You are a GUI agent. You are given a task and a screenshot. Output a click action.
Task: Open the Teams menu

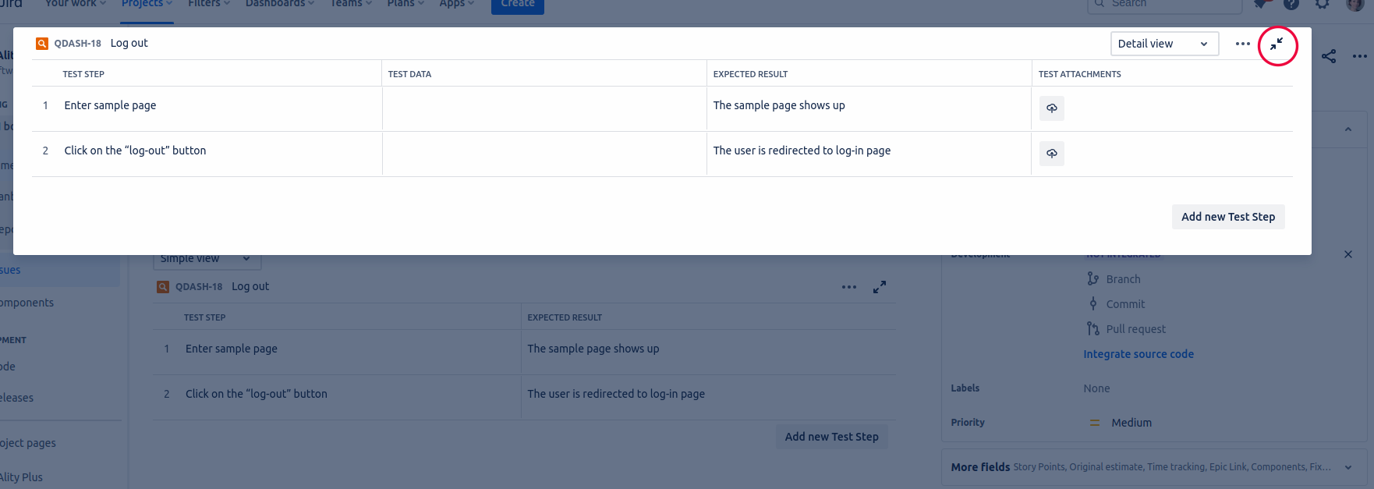click(351, 4)
